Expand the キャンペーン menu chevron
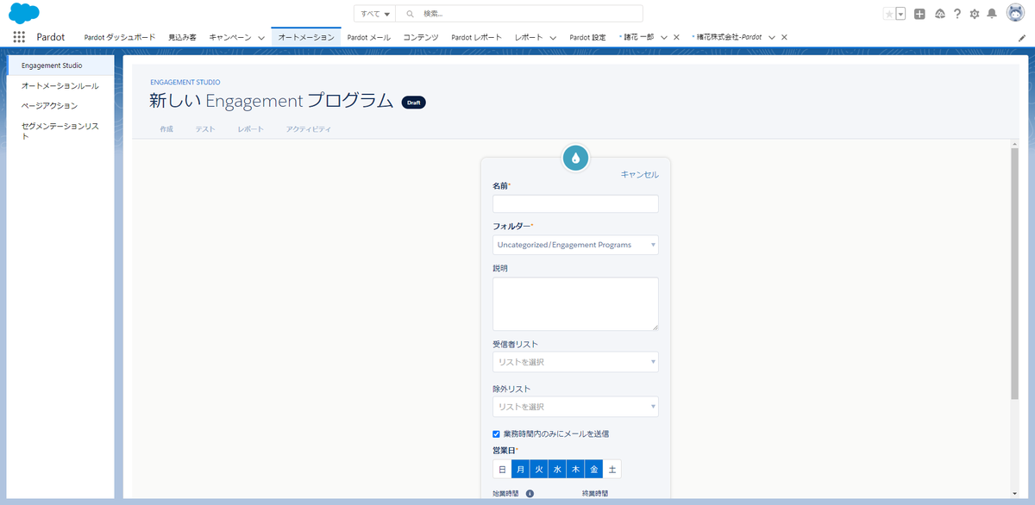This screenshot has width=1035, height=505. (x=260, y=38)
